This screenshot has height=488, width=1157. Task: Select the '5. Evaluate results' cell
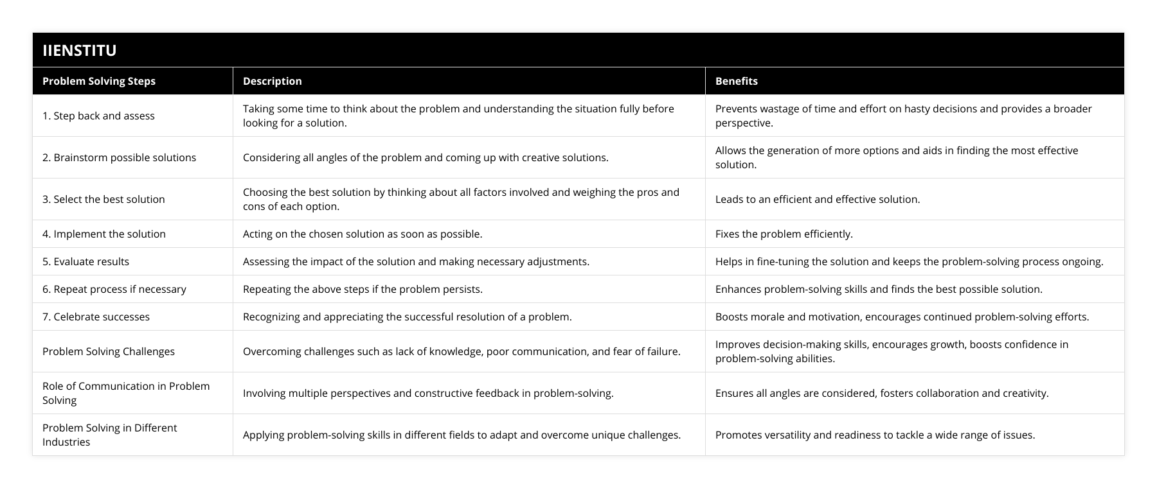click(85, 261)
